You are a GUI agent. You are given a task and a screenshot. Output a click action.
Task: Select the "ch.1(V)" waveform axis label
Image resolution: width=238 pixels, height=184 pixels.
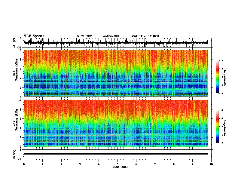point(14,43)
